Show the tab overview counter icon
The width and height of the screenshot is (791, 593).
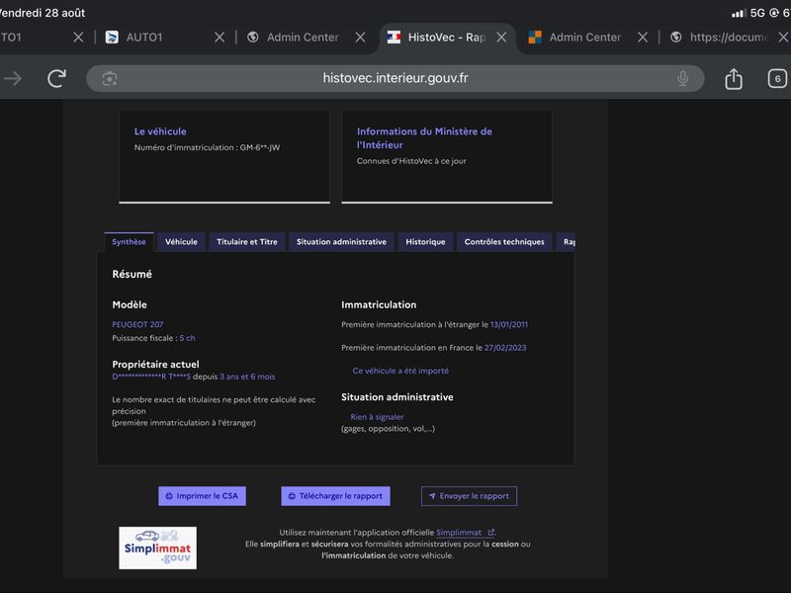pyautogui.click(x=777, y=79)
